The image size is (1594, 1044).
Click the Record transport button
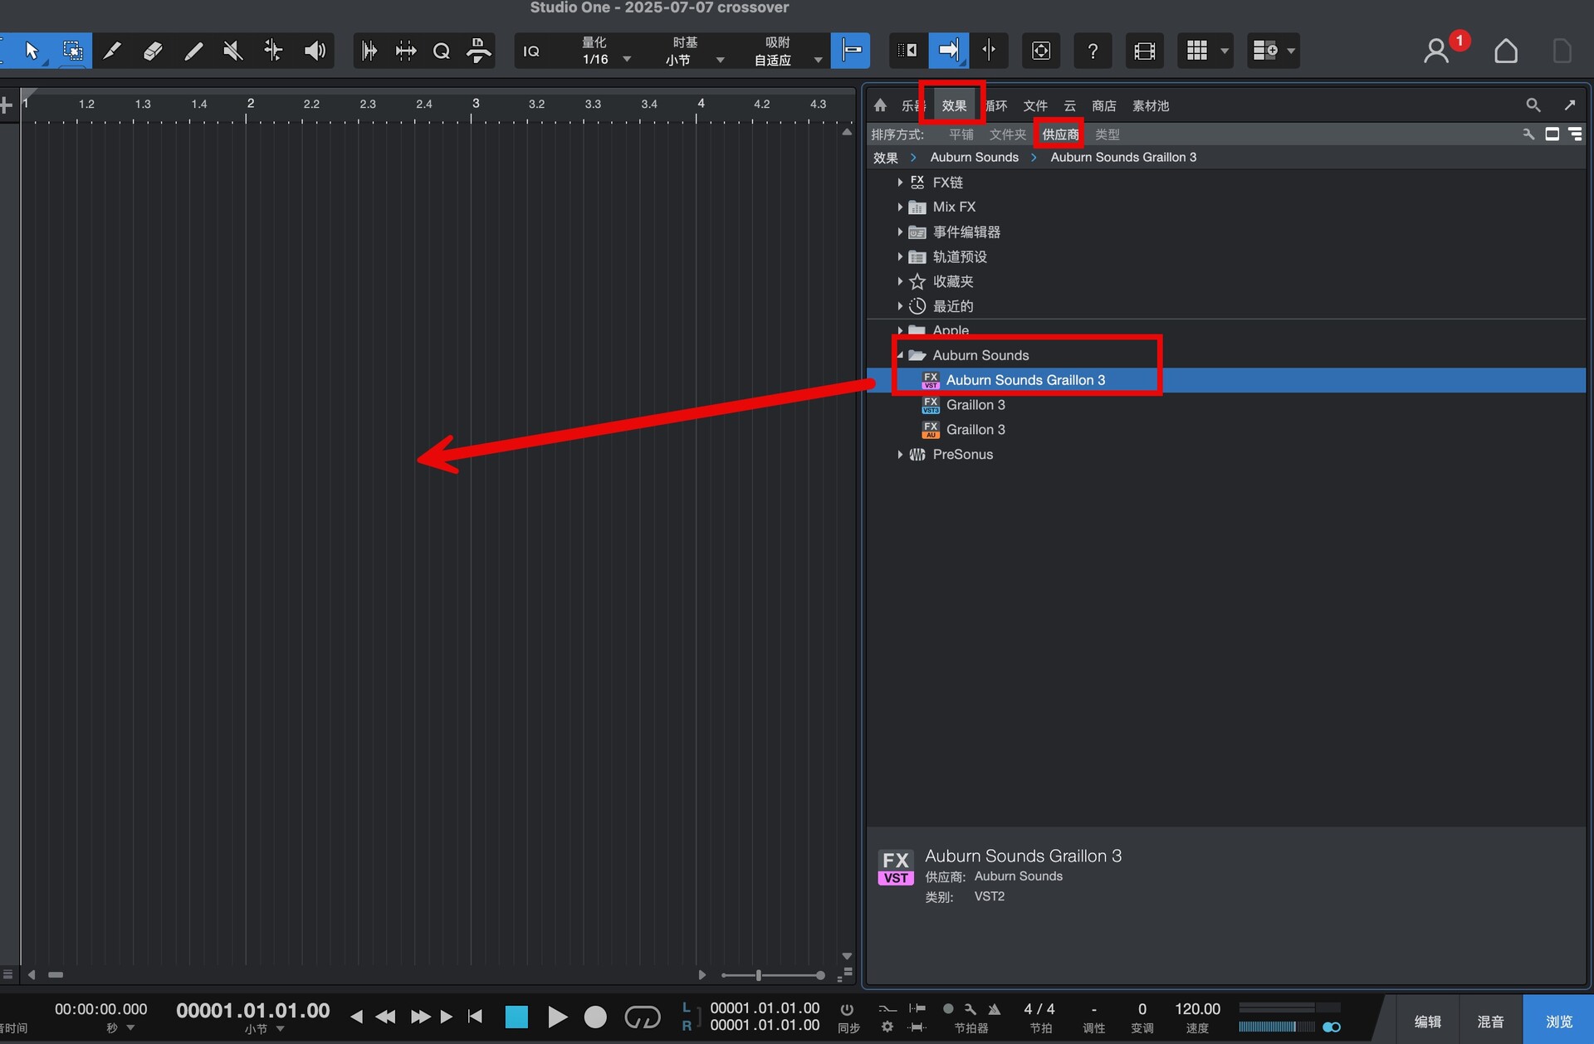pos(595,1017)
